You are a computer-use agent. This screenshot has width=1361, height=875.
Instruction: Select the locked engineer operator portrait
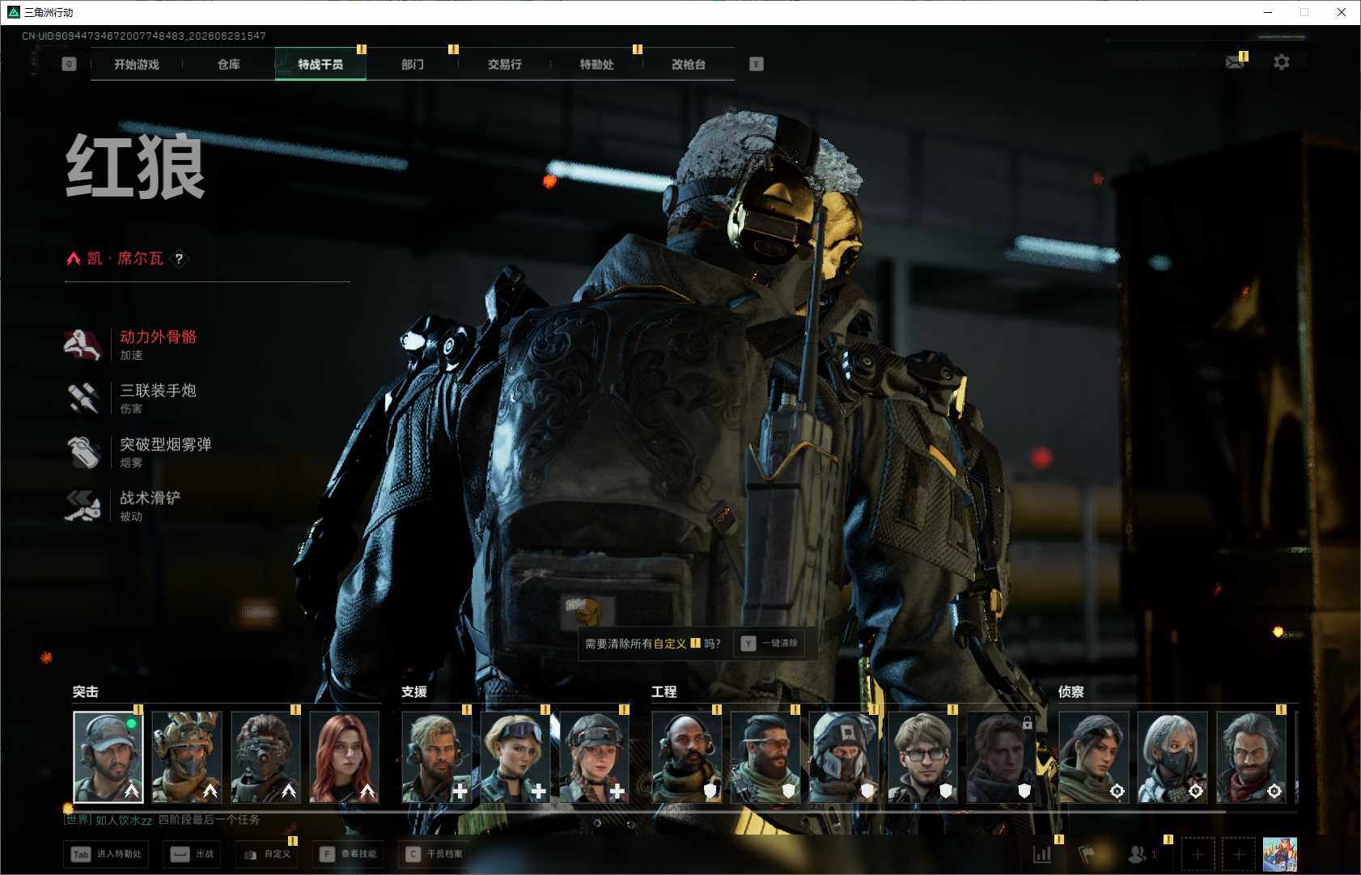point(1000,757)
